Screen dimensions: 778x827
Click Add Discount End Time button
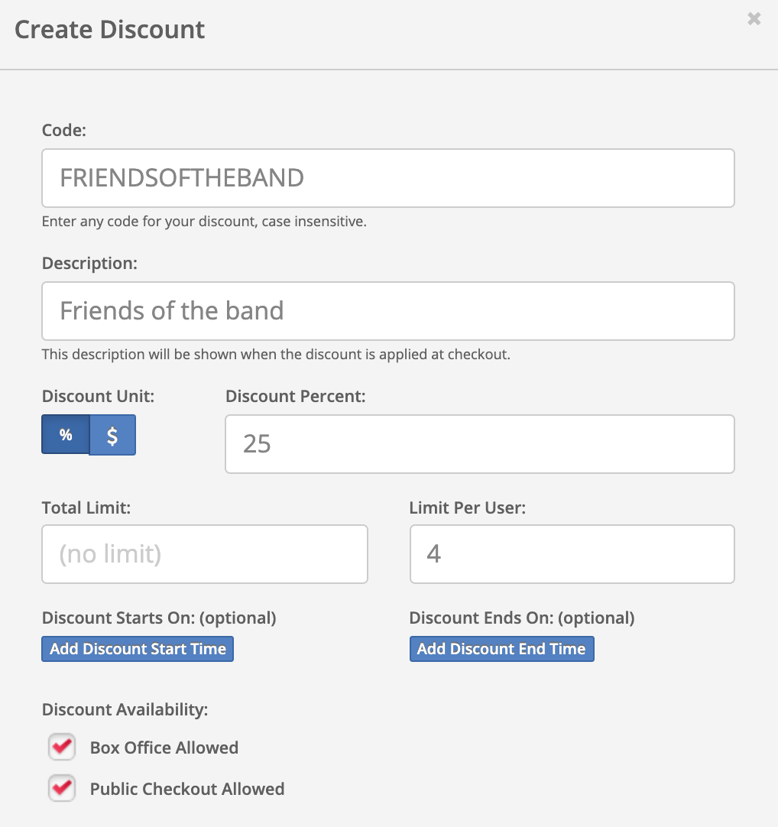pyautogui.click(x=501, y=649)
